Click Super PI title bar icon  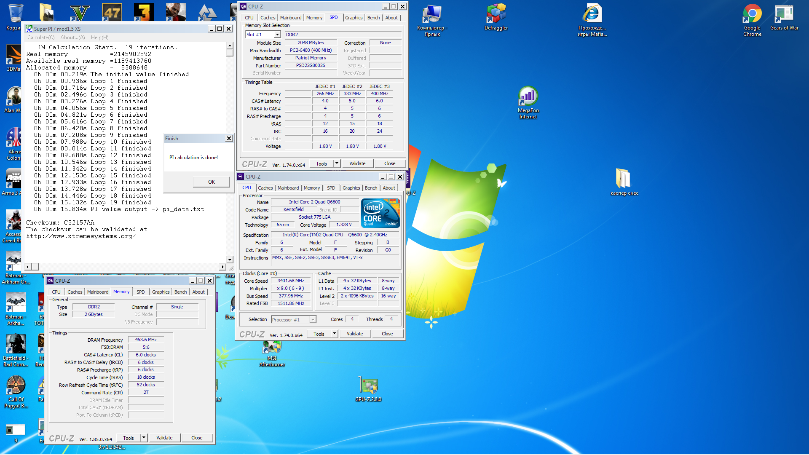pos(29,29)
